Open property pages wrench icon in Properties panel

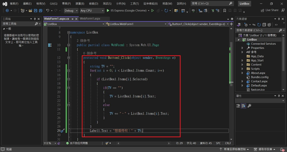[x=249, y=106]
